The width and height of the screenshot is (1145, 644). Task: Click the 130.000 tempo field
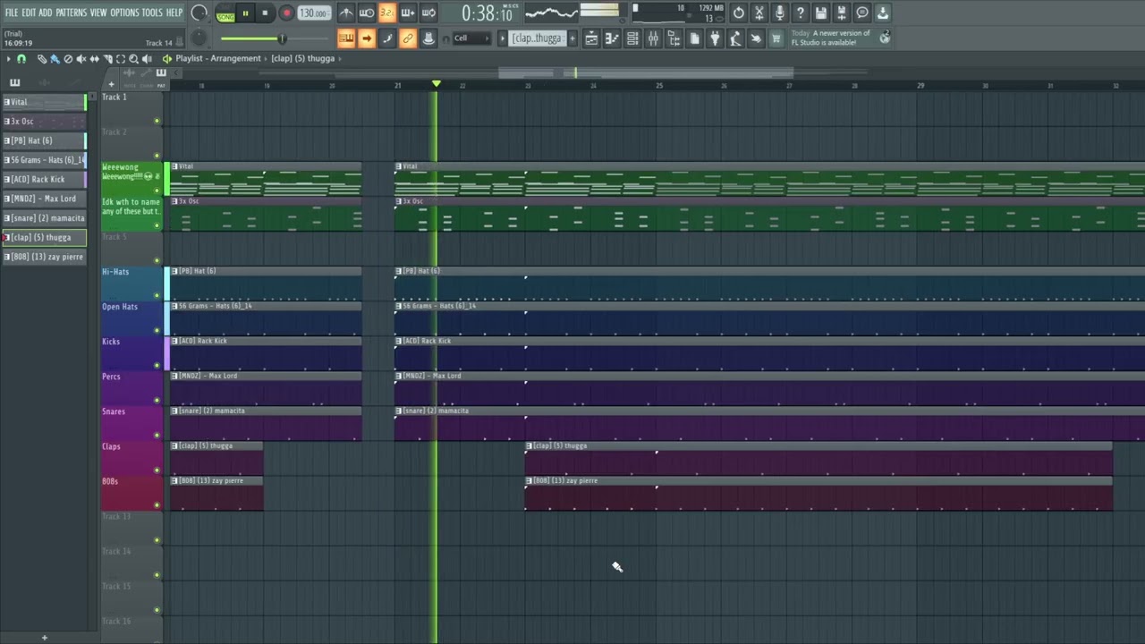(x=313, y=13)
